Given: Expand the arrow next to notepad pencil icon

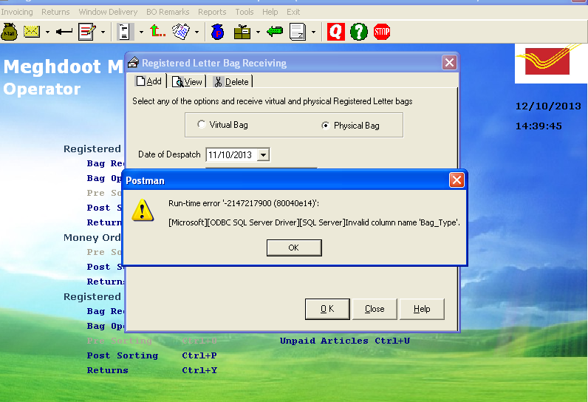Looking at the screenshot, I should pyautogui.click(x=103, y=33).
